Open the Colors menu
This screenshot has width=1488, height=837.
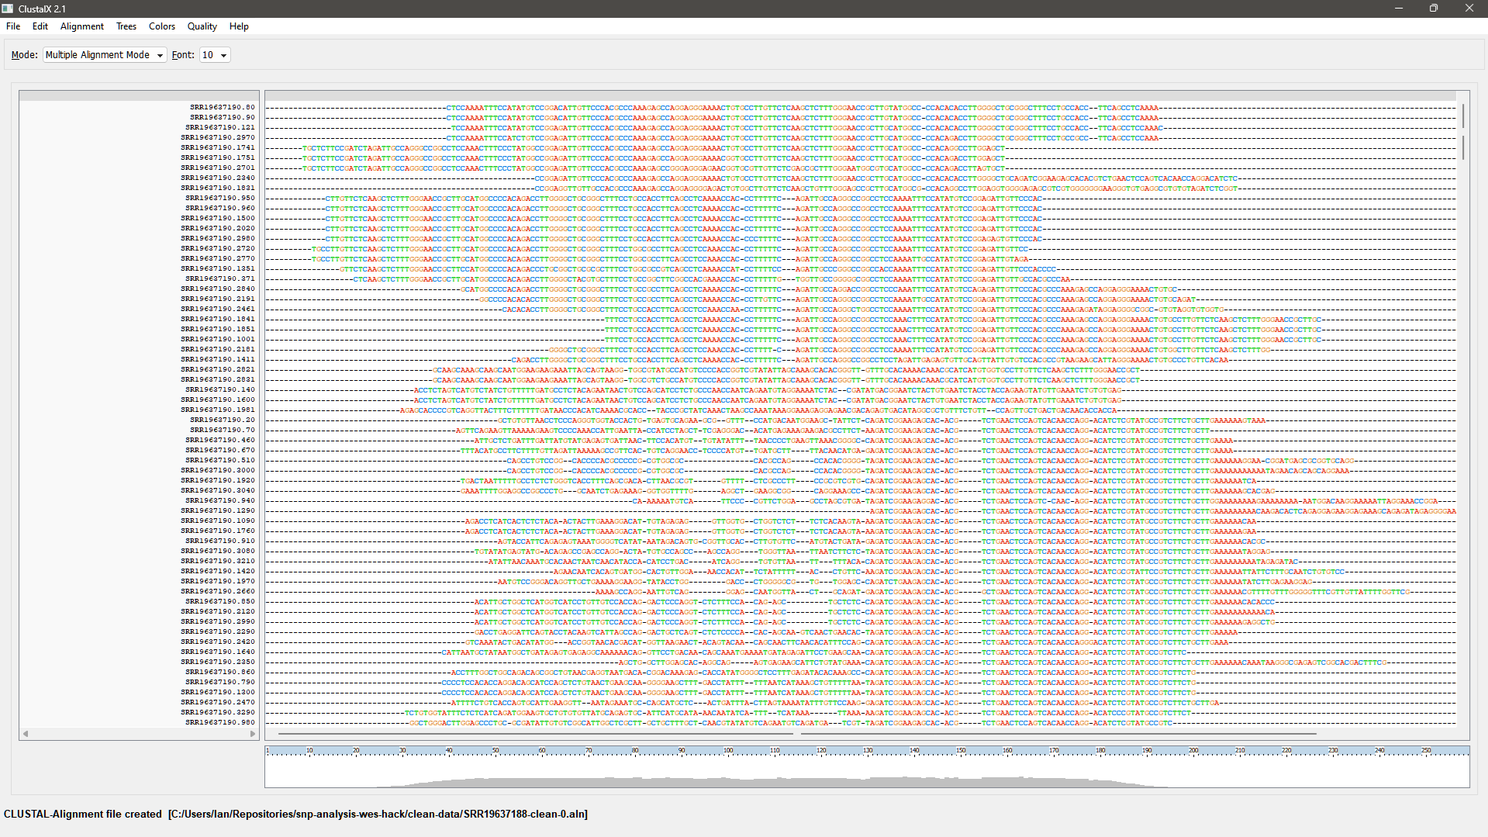(x=162, y=26)
